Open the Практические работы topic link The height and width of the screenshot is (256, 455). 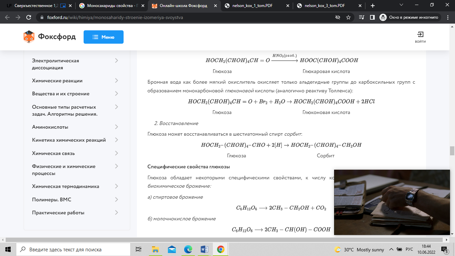click(58, 213)
